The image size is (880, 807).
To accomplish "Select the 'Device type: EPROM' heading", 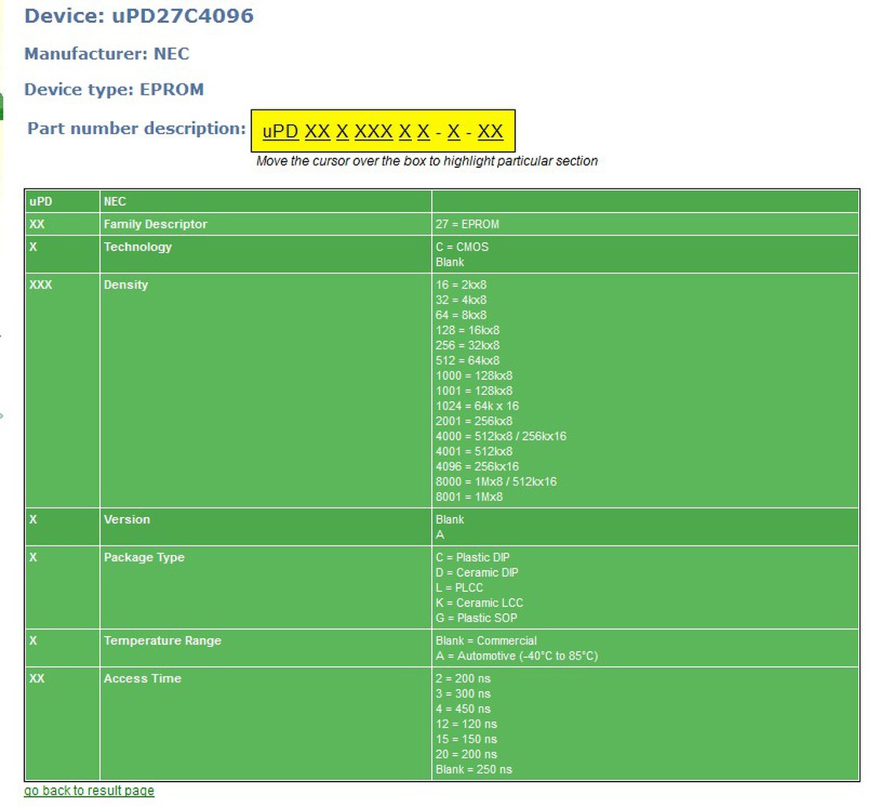I will 114,89.
